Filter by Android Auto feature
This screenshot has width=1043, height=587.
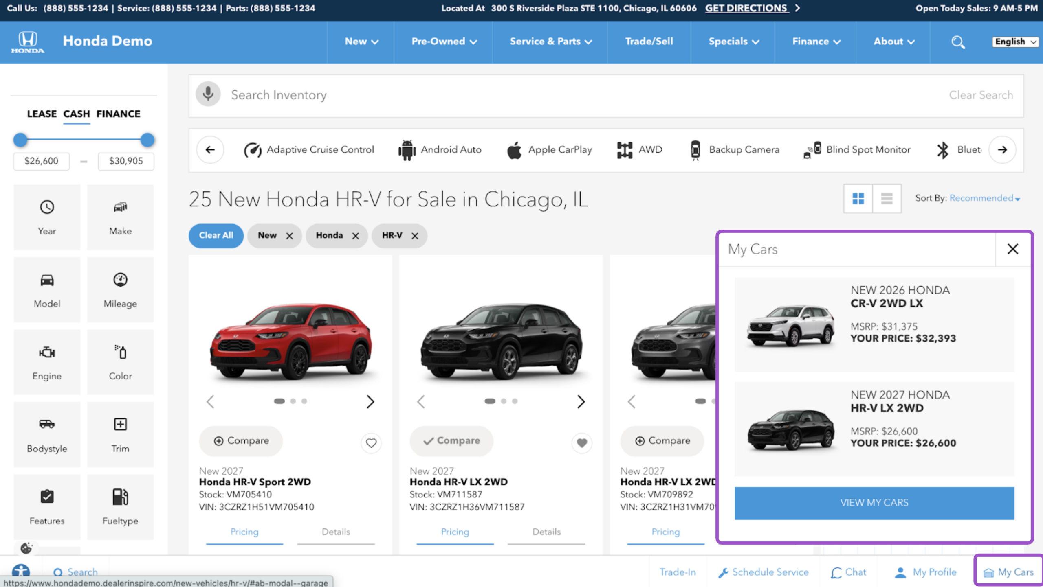pos(440,150)
